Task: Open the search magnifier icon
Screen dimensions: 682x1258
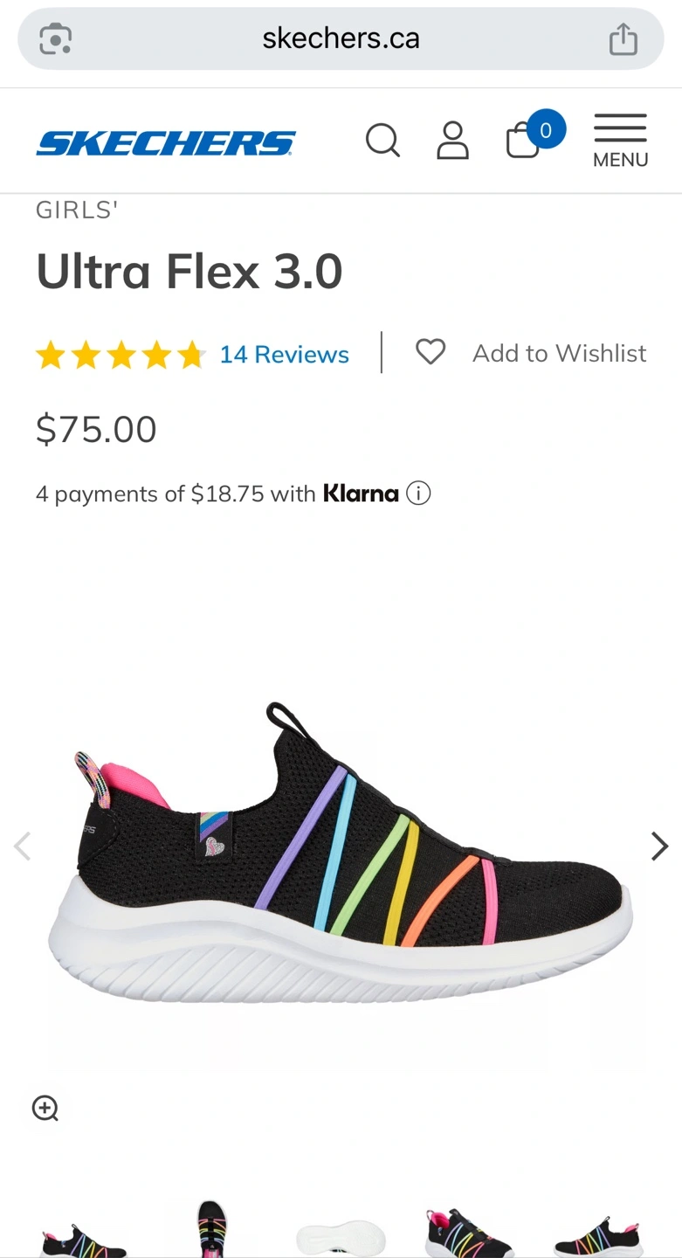Action: point(382,140)
